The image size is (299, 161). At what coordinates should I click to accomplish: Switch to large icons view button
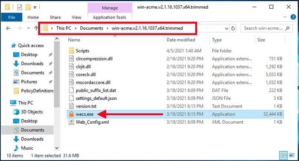291,155
